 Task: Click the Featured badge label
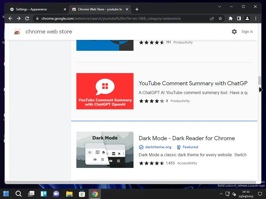click(x=190, y=147)
